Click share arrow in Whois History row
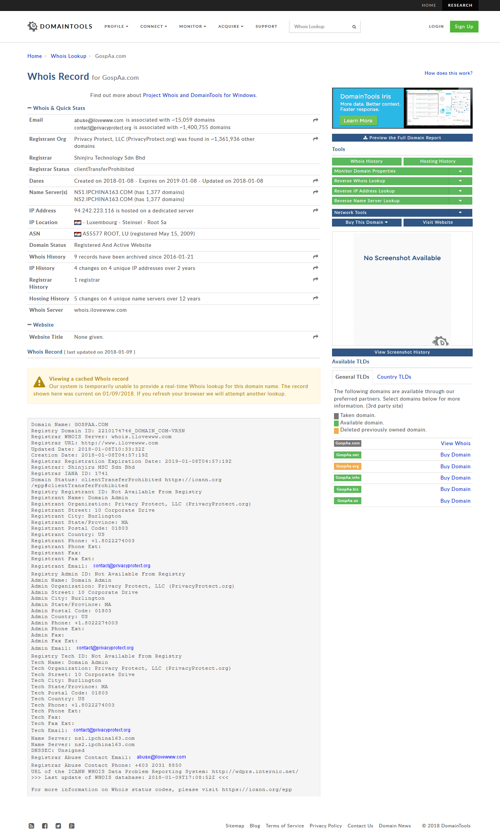500x836 pixels. tap(316, 257)
